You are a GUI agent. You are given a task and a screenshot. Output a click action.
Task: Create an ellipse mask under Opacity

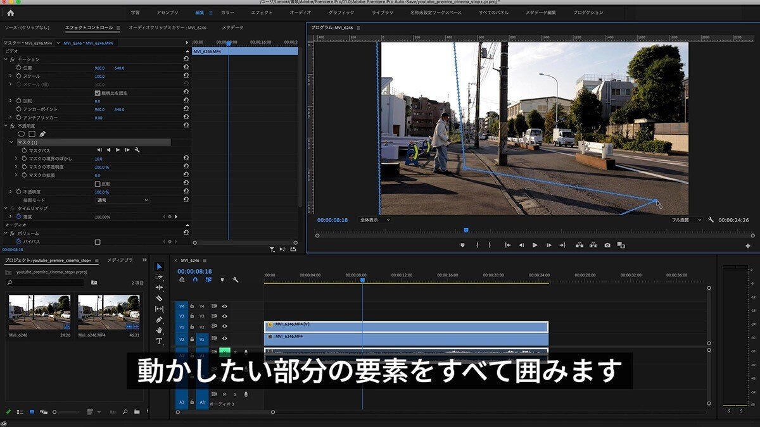pos(21,134)
